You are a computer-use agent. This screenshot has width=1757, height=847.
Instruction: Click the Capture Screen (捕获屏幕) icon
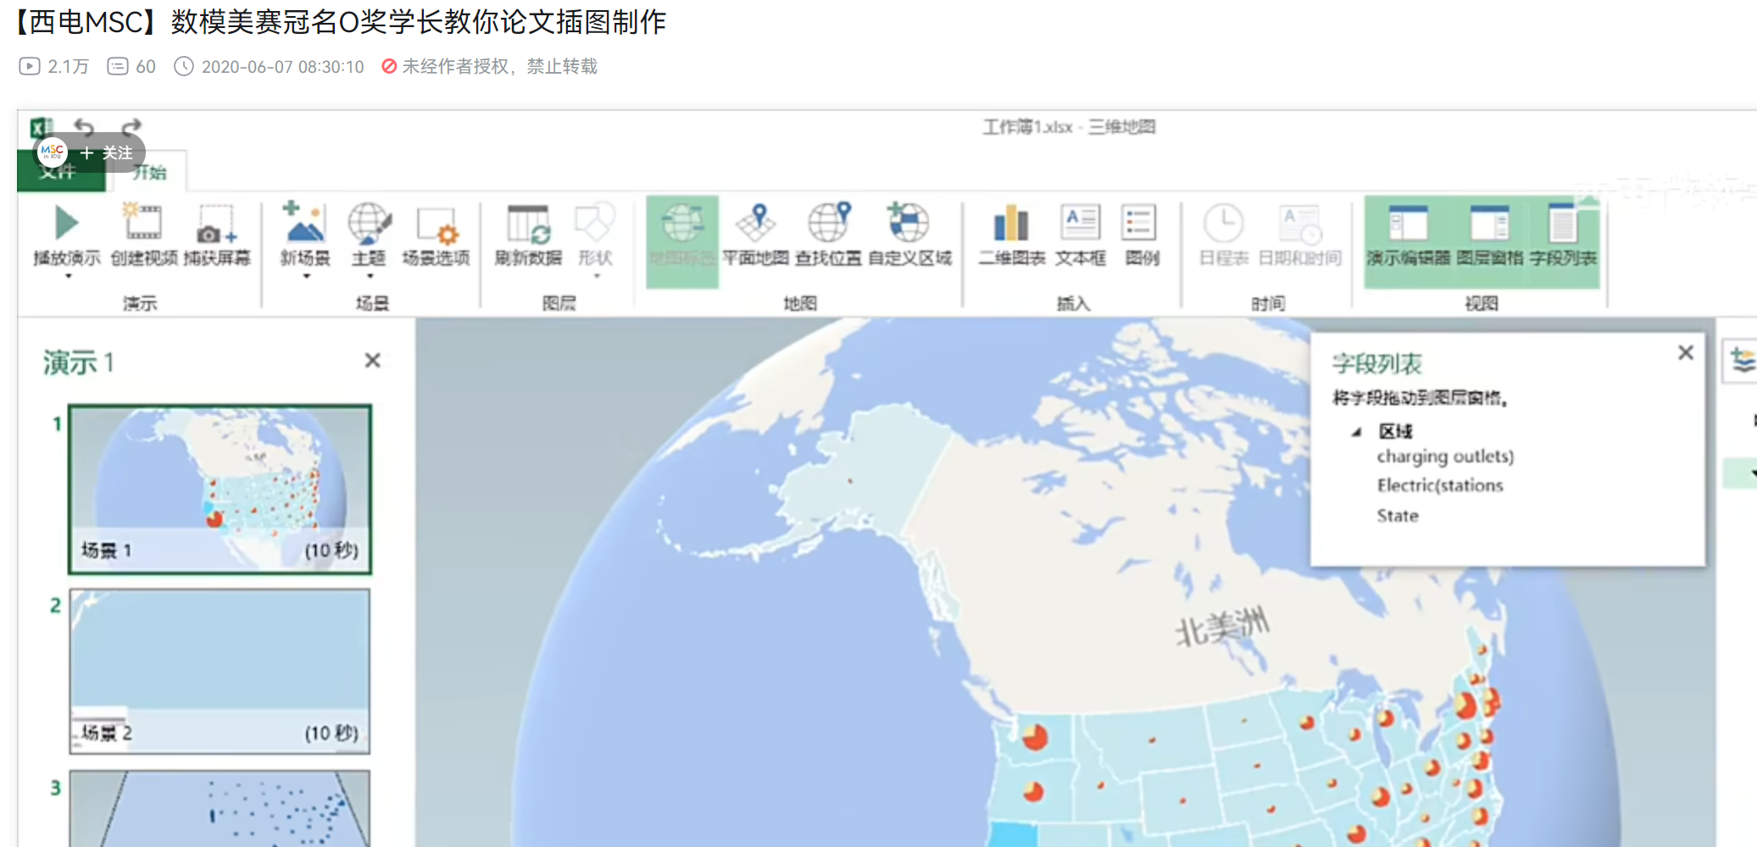click(216, 224)
